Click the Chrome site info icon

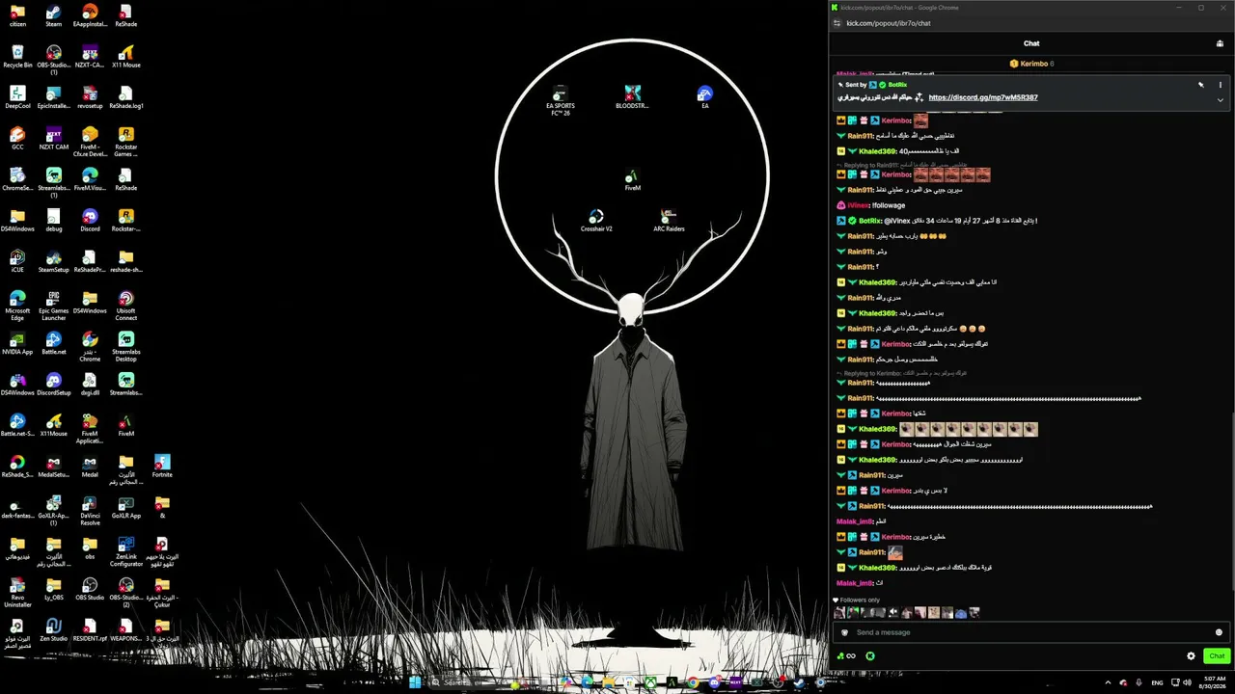[x=837, y=23]
